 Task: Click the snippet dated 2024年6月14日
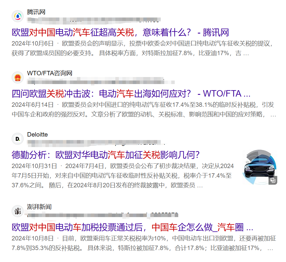143,110
